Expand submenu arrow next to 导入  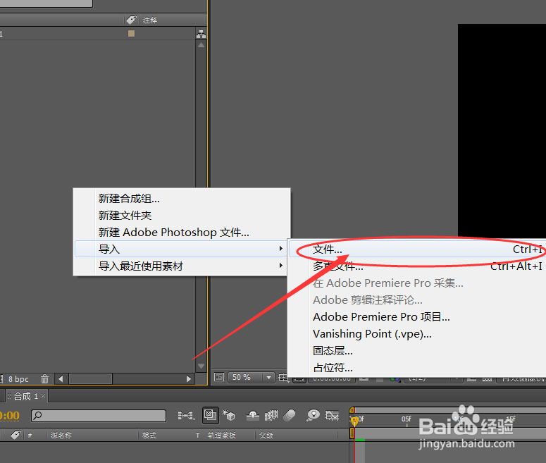click(280, 248)
